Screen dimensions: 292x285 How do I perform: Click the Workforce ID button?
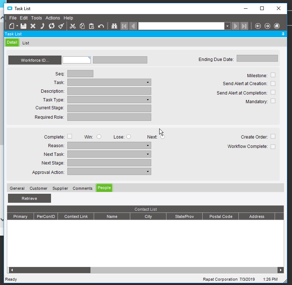[x=35, y=60]
